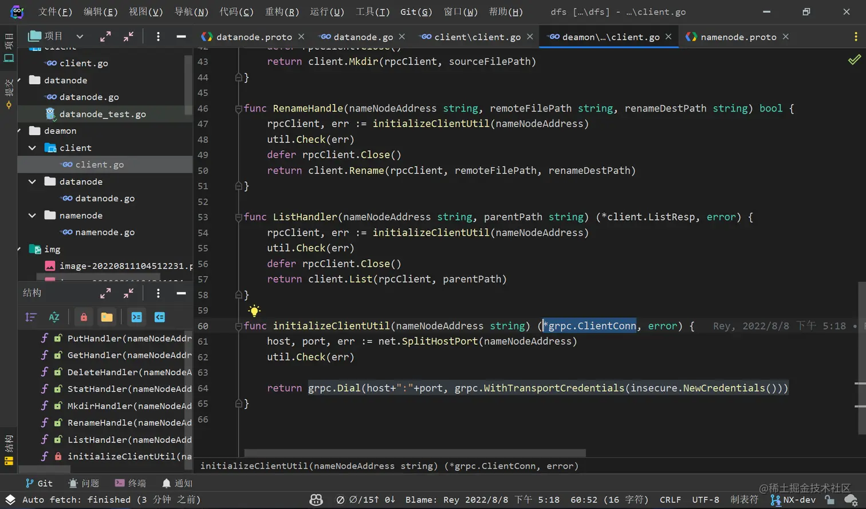The image size is (866, 509).
Task: Open the 提交 commit tool window
Action: pyautogui.click(x=9, y=93)
